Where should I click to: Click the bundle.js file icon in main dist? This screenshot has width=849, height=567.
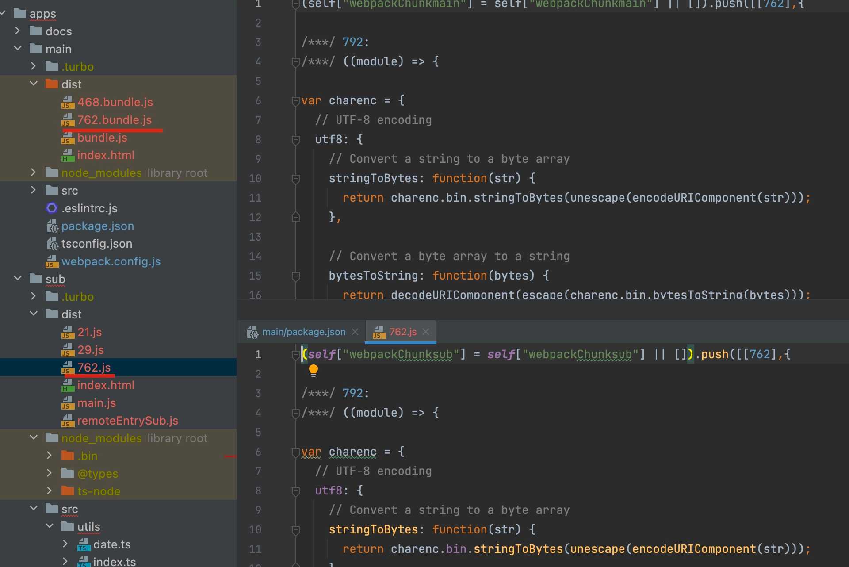68,138
